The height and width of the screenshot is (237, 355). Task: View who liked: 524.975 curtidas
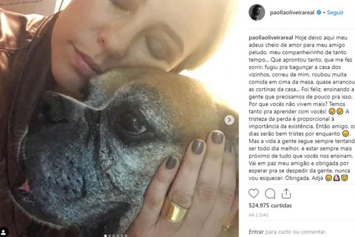point(270,205)
